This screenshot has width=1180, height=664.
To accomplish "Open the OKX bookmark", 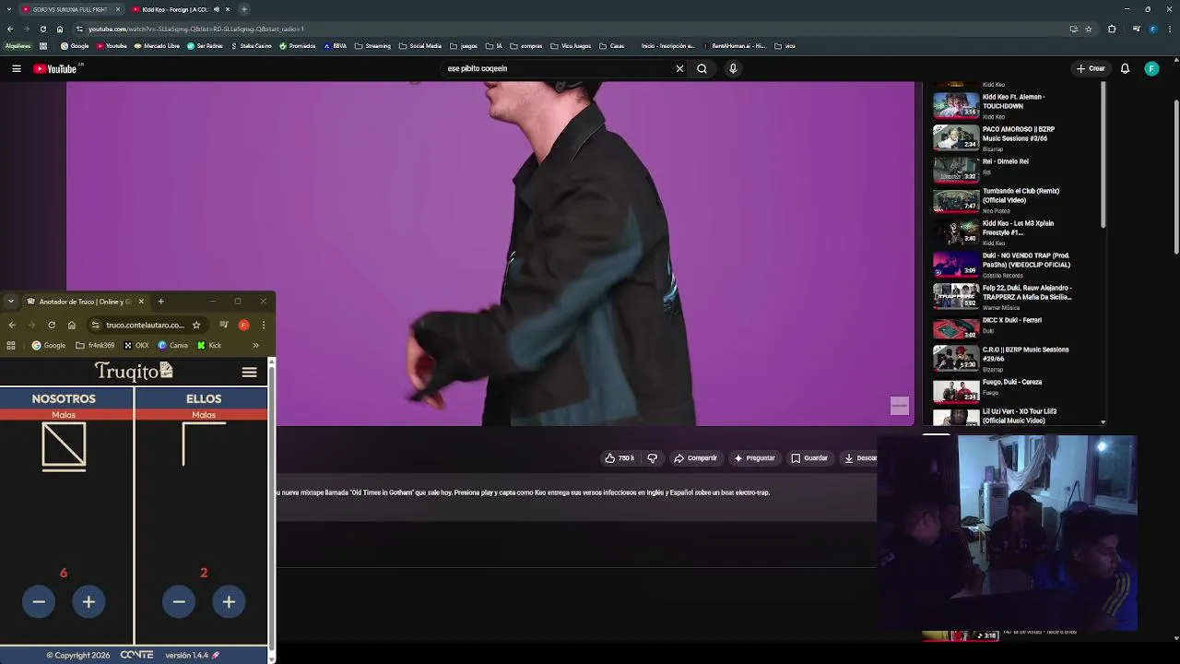I will click(x=136, y=346).
